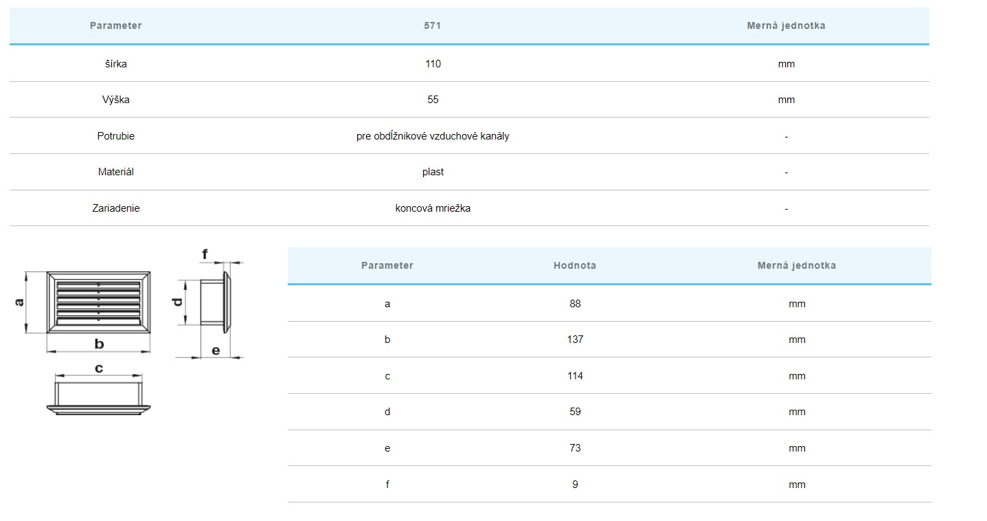Image resolution: width=987 pixels, height=521 pixels.
Task: Click the width value 110
Action: [x=433, y=64]
